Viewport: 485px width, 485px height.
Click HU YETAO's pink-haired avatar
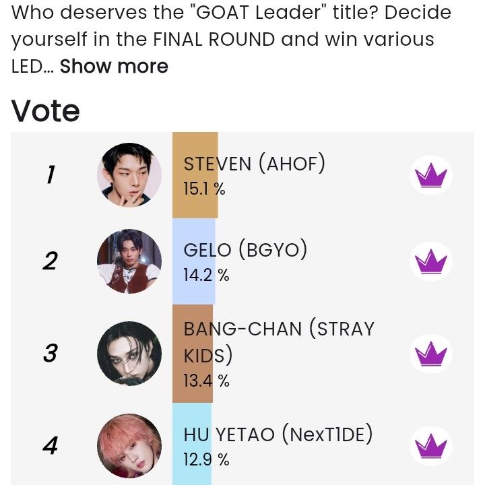tap(129, 445)
